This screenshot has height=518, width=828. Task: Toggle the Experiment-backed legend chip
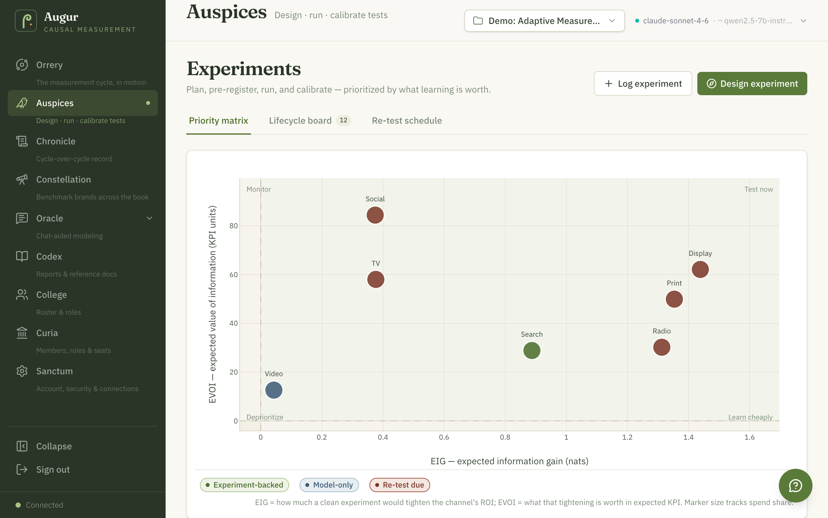(x=244, y=485)
